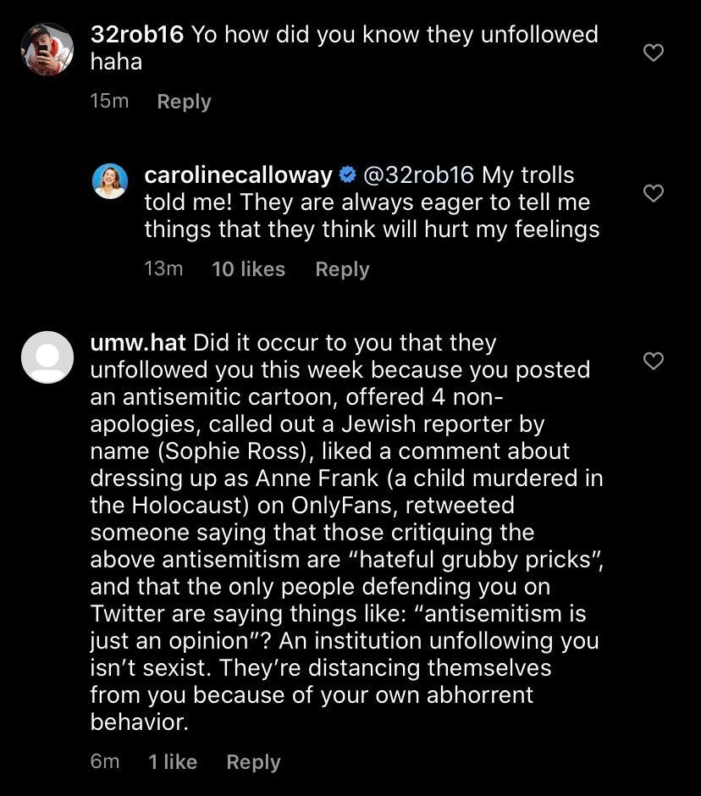Open carolinecalloway's profile picture

click(110, 181)
